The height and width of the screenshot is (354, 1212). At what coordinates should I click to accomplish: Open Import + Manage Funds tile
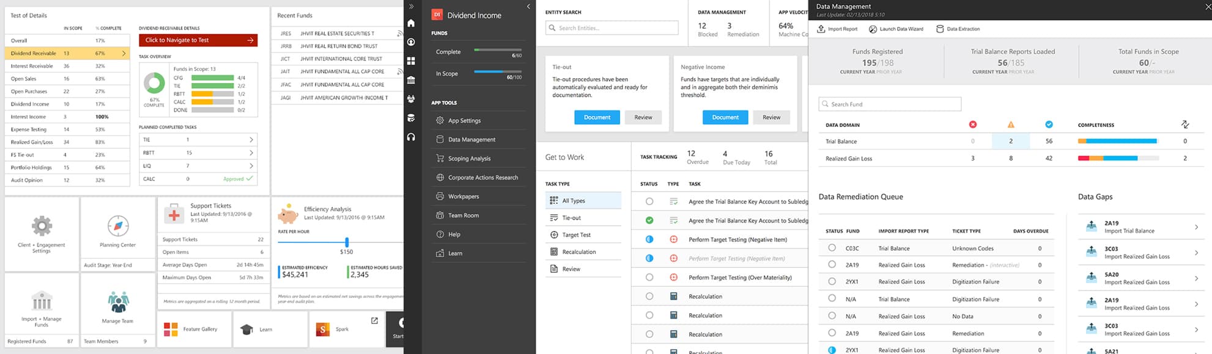[42, 310]
